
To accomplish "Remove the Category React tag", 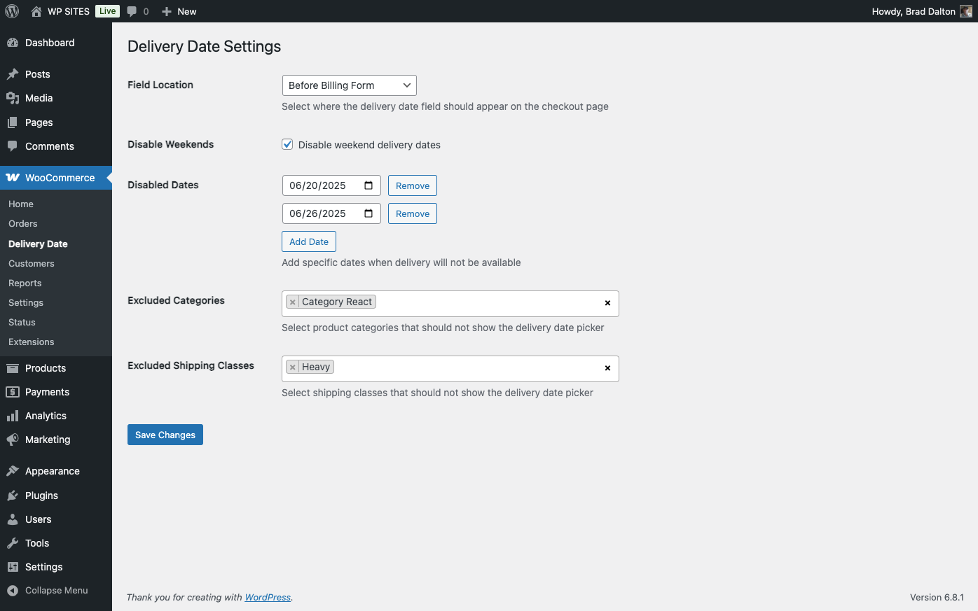I will pos(293,302).
